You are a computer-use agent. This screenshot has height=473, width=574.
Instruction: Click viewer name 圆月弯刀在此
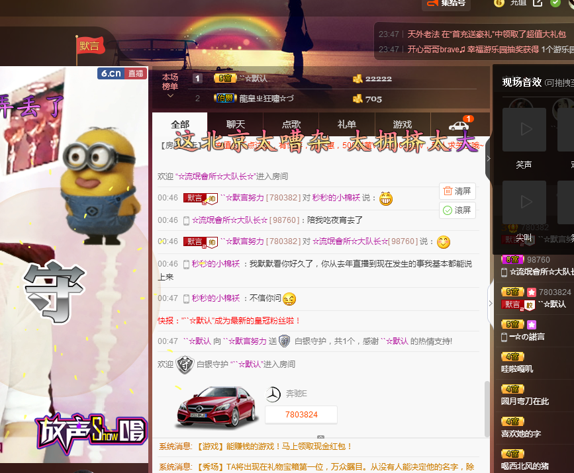coord(525,402)
